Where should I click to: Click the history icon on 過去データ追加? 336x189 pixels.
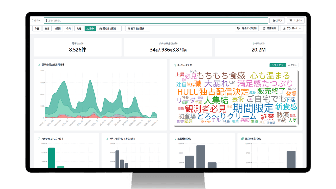coord(239,28)
